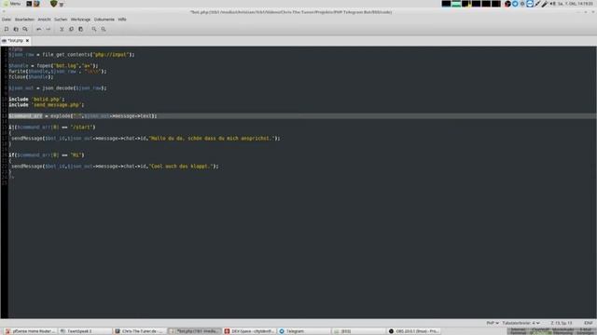The image size is (597, 335).
Task: Open the Tabulatorbreite dropdown in status bar
Action: coord(521,323)
